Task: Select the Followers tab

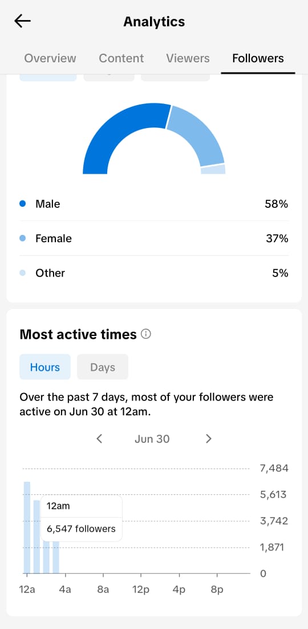Action: [258, 58]
